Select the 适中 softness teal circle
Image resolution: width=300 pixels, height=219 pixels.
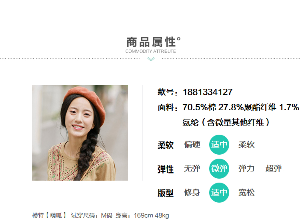point(219,145)
